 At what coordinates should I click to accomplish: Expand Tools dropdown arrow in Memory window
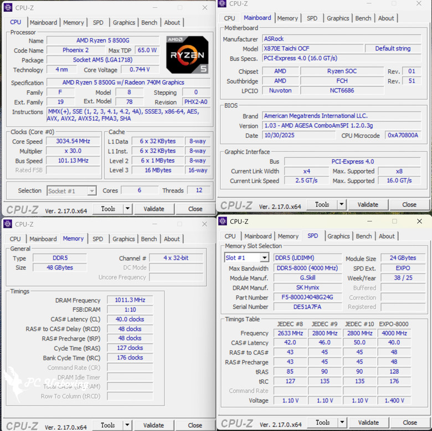pyautogui.click(x=127, y=425)
